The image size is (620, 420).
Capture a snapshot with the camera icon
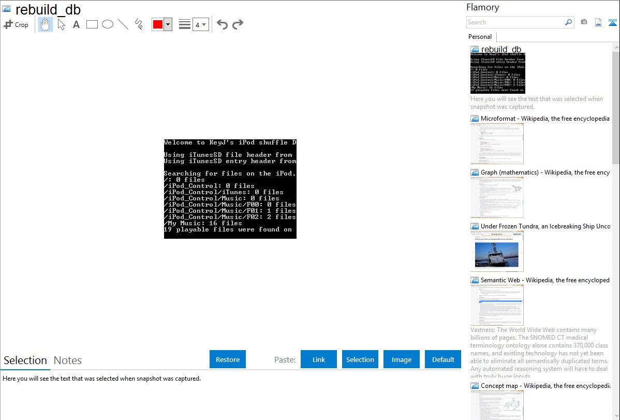(x=584, y=22)
